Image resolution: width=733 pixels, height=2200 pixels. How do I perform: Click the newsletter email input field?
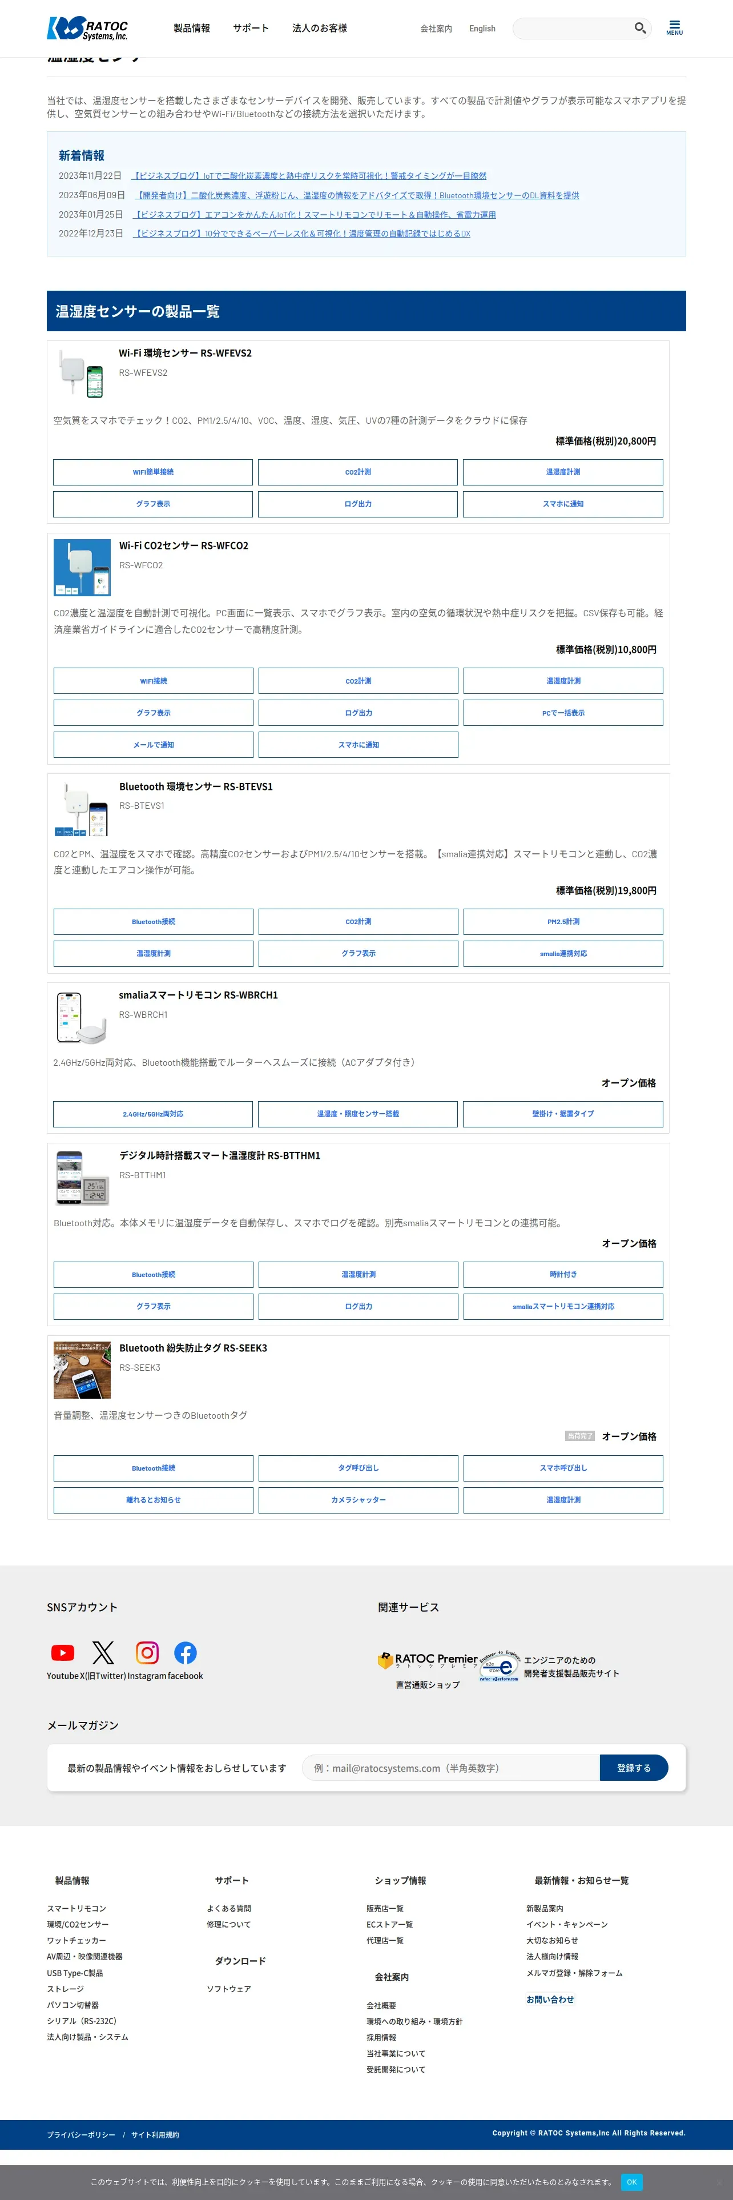(x=452, y=1768)
